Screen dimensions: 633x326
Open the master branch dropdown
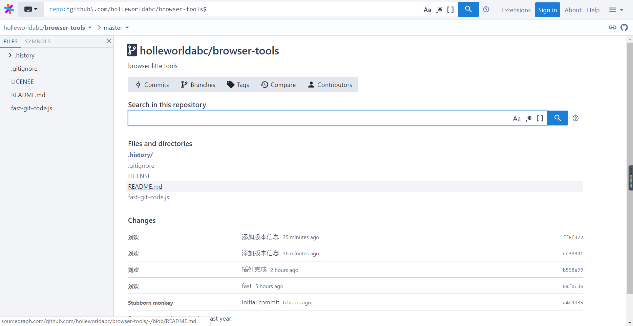pyautogui.click(x=116, y=28)
